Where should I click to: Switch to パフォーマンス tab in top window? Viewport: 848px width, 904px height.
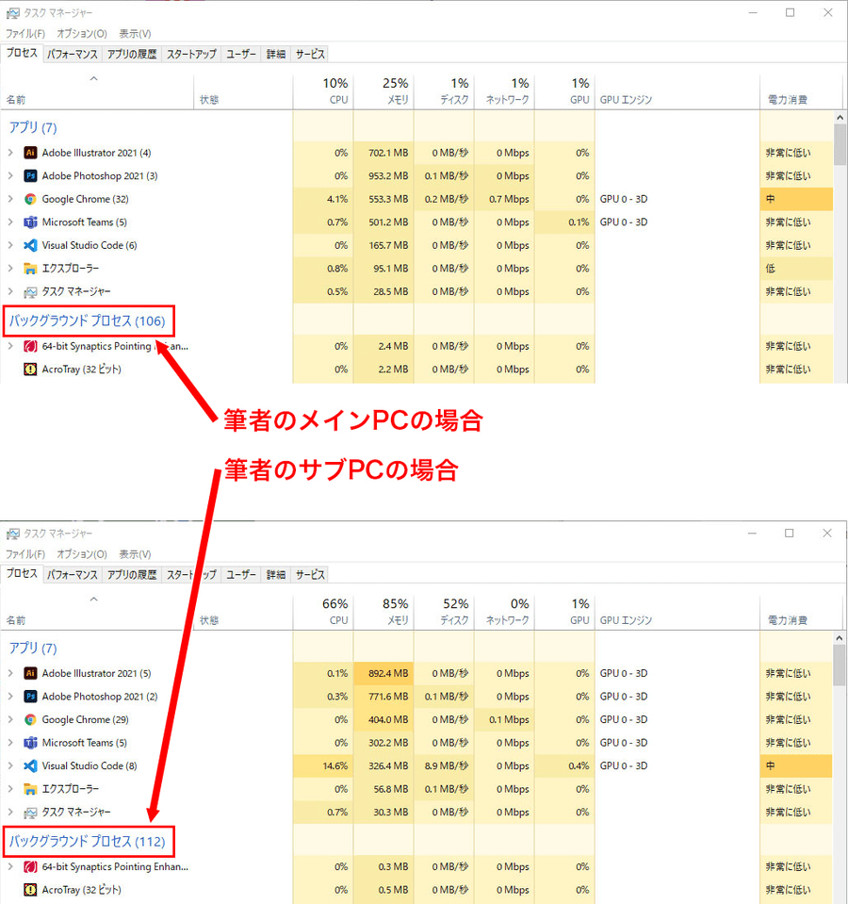(x=73, y=54)
